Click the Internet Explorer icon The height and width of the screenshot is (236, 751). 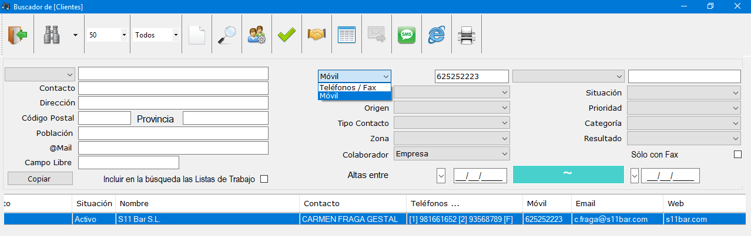[x=437, y=35]
